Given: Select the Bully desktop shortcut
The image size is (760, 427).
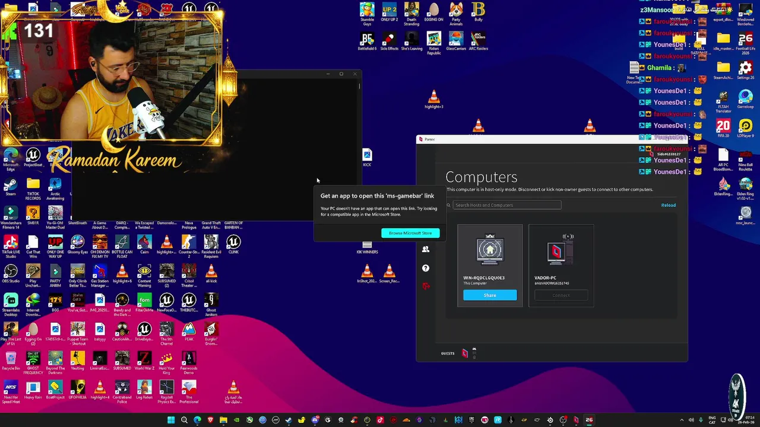Looking at the screenshot, I should coord(478,12).
